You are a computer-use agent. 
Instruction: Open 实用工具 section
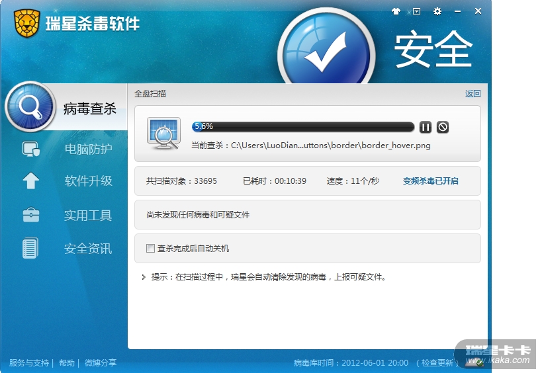(x=88, y=215)
